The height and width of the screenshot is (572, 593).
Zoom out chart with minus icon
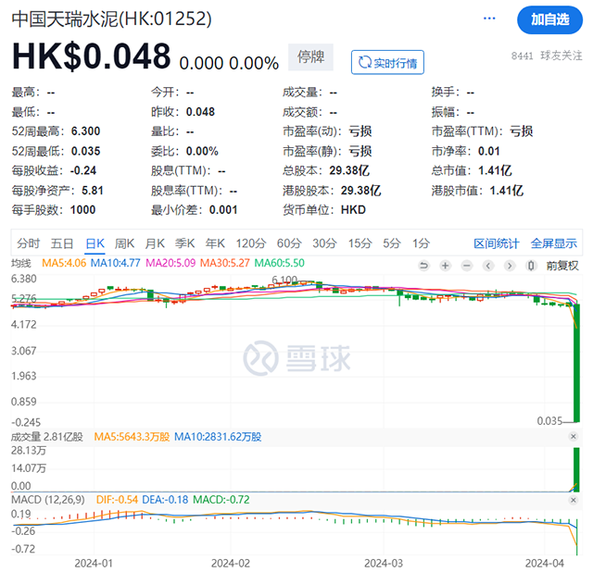click(467, 266)
